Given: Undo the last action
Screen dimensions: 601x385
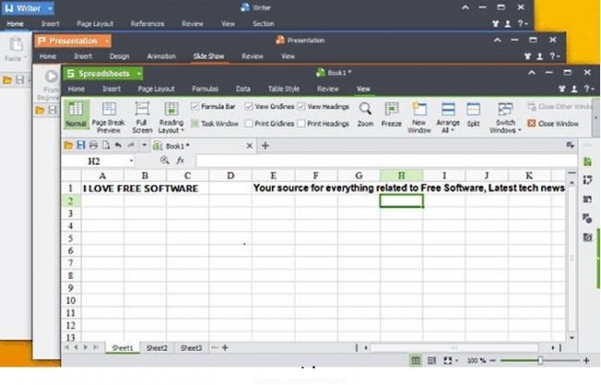Looking at the screenshot, I should 118,146.
